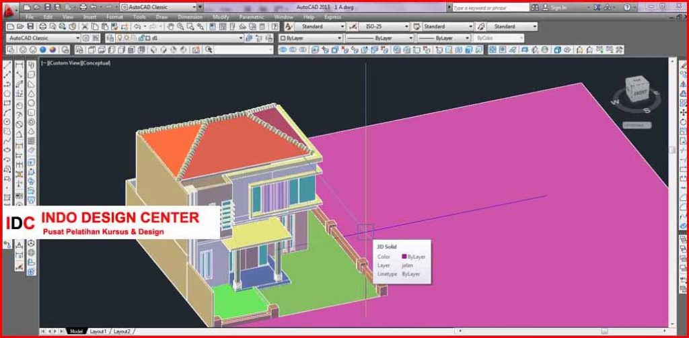The image size is (689, 338).
Task: Open the Express menu
Action: pyautogui.click(x=332, y=17)
